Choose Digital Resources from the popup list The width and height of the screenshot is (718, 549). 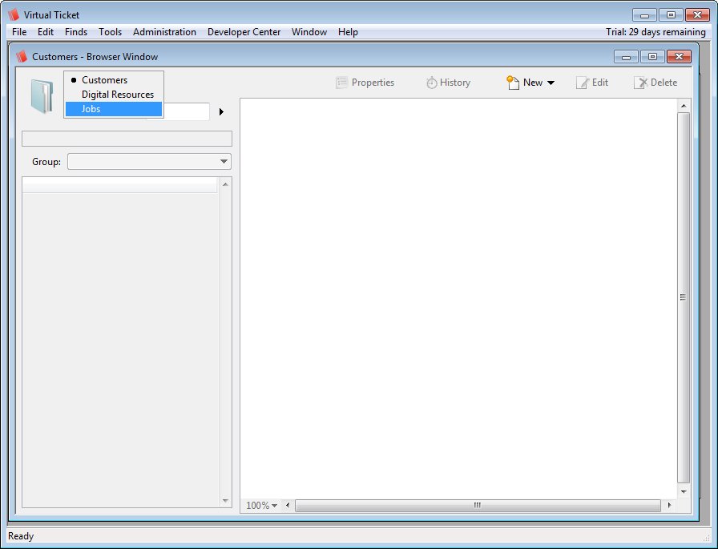point(114,95)
